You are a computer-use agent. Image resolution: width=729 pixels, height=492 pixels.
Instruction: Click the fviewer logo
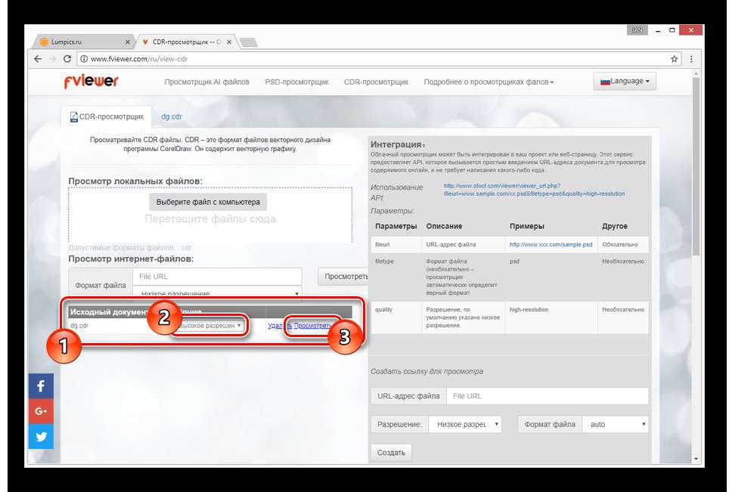click(x=90, y=82)
